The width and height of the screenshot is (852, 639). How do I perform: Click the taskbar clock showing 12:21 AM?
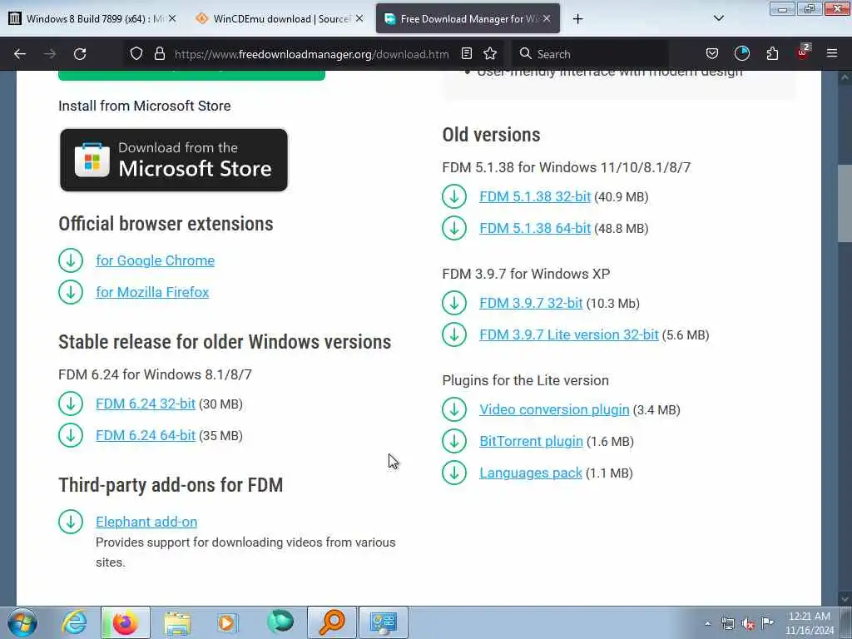[810, 623]
